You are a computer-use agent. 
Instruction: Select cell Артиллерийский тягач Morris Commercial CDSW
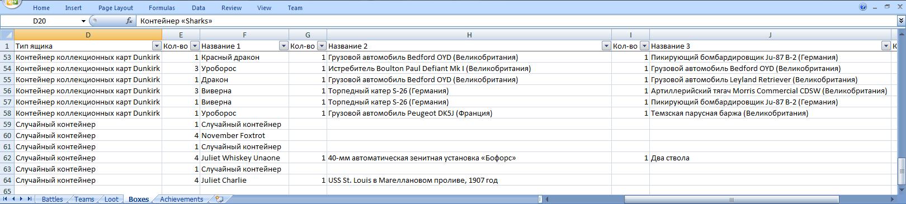770,91
